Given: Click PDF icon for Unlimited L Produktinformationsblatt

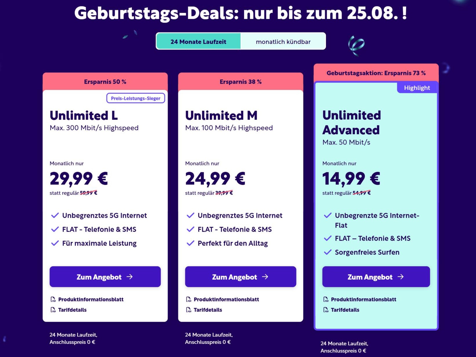Looking at the screenshot, I should [x=53, y=299].
